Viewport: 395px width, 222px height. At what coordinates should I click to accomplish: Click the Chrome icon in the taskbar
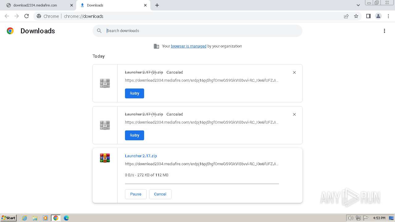point(56,218)
